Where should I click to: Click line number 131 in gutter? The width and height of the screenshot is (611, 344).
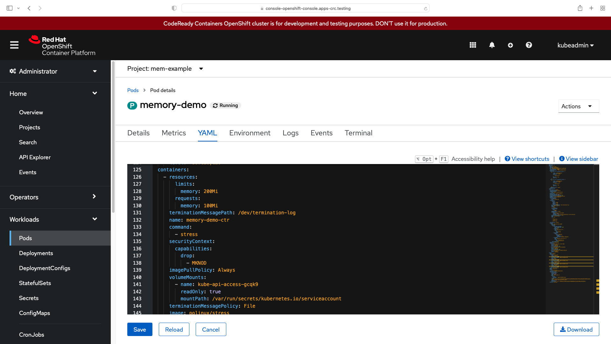click(x=137, y=213)
